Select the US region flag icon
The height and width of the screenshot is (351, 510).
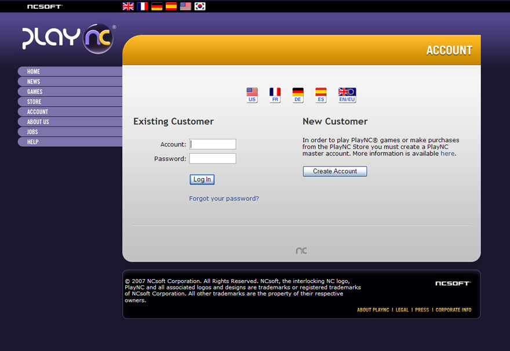(252, 95)
